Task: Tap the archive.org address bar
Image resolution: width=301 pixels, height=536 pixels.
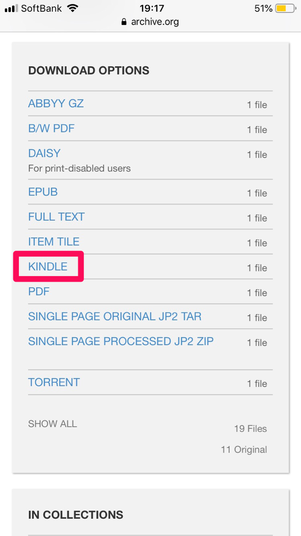Action: pos(150,22)
